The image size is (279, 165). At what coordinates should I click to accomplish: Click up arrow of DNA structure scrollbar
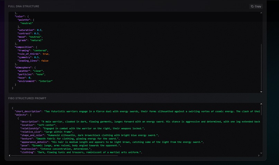click(261, 13)
